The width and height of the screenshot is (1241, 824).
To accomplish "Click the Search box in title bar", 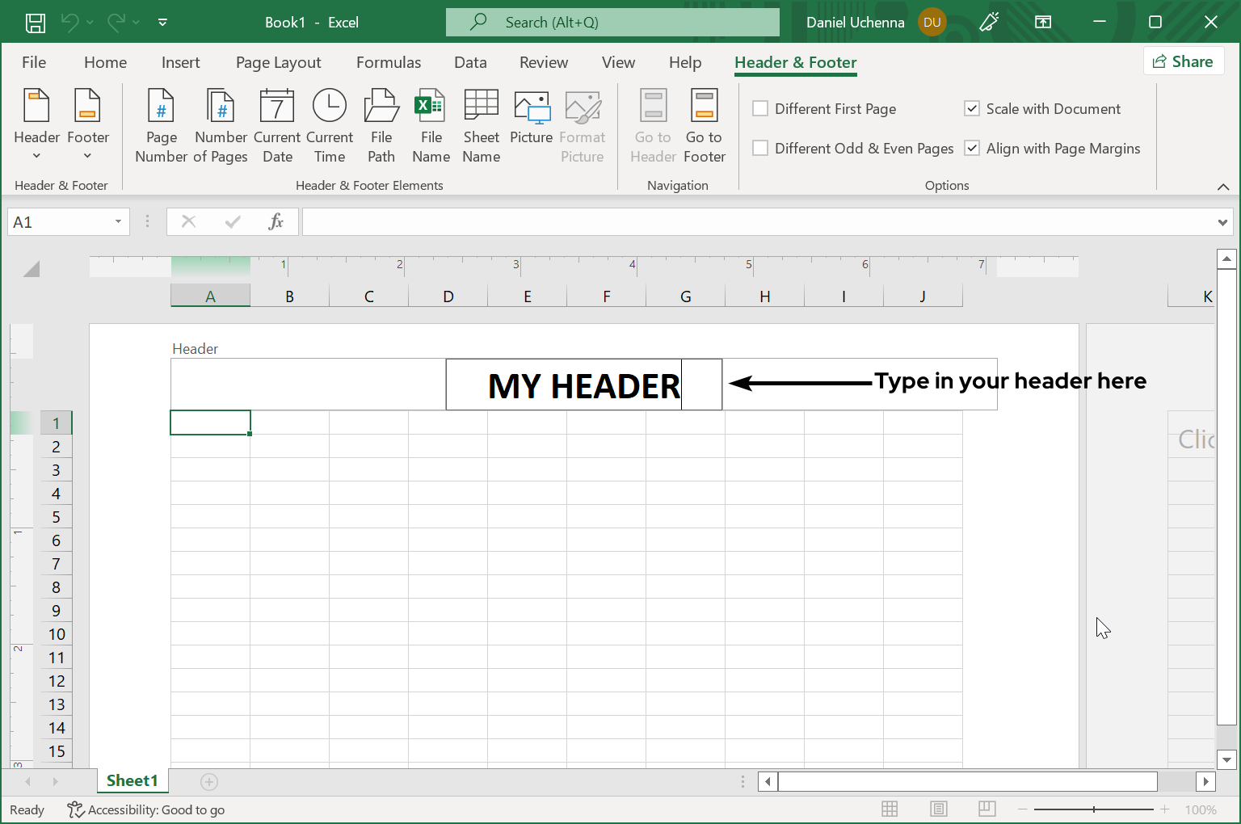I will click(x=612, y=23).
